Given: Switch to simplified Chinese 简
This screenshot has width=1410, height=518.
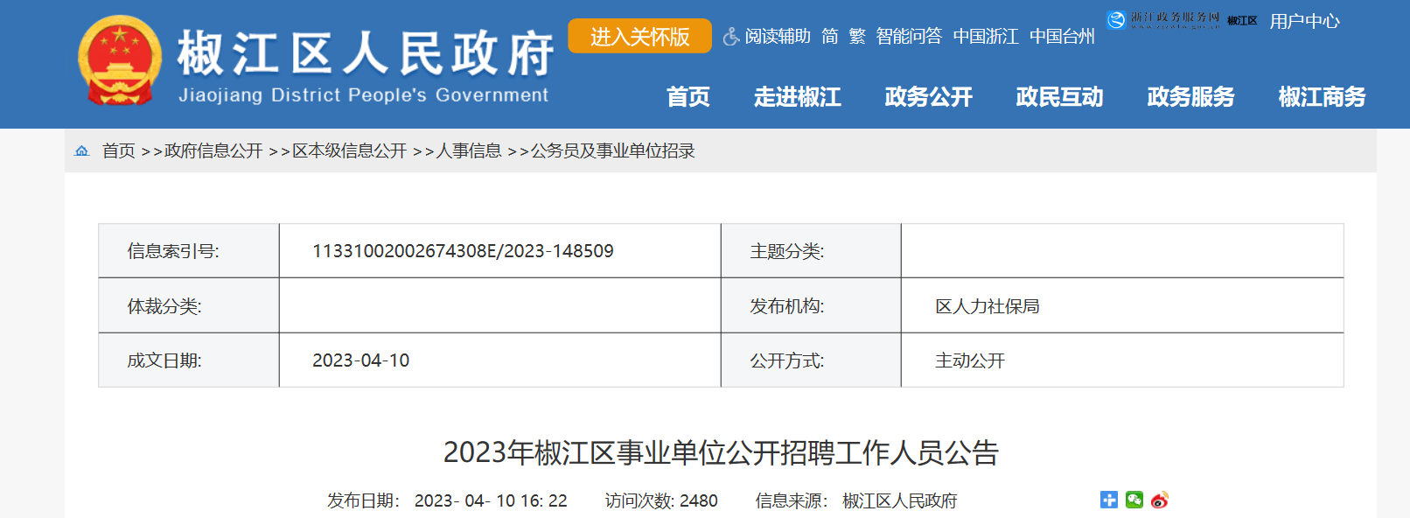Looking at the screenshot, I should (x=830, y=36).
